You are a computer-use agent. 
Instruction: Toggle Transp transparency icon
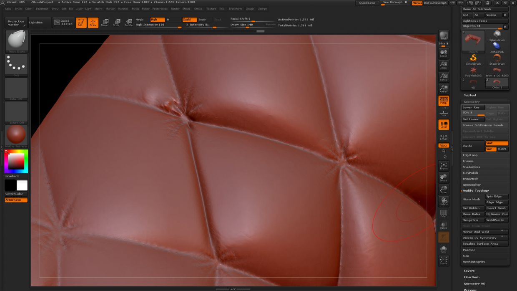coord(444,225)
